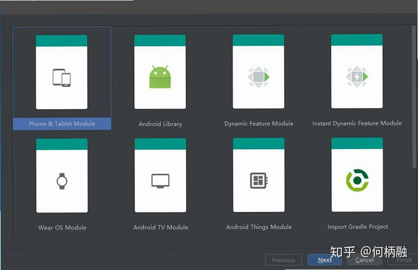Choose the Android Library robot icon
The image size is (418, 270).
click(160, 77)
